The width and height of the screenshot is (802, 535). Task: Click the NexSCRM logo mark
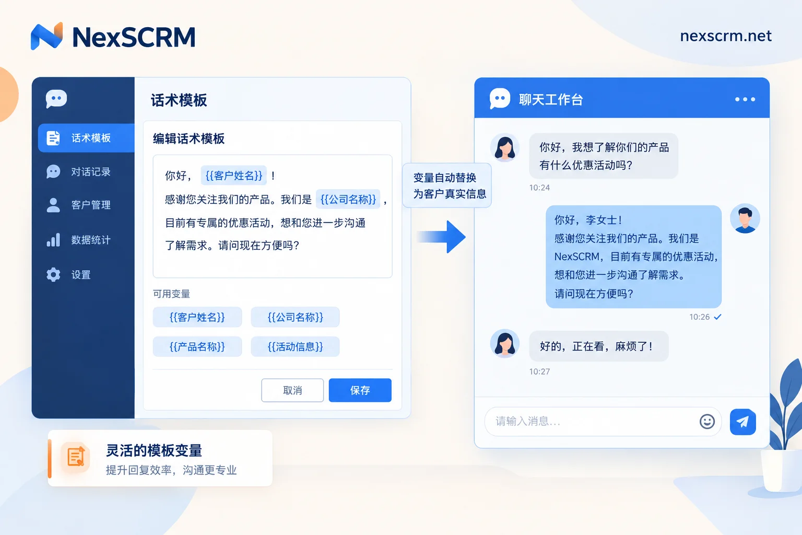(x=46, y=36)
